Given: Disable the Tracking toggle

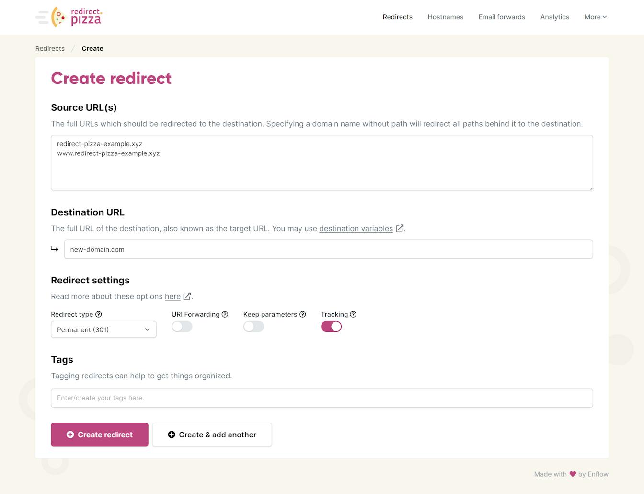Looking at the screenshot, I should point(331,326).
